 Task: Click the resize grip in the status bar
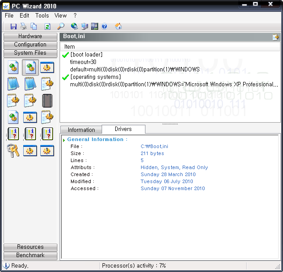[x=278, y=267]
